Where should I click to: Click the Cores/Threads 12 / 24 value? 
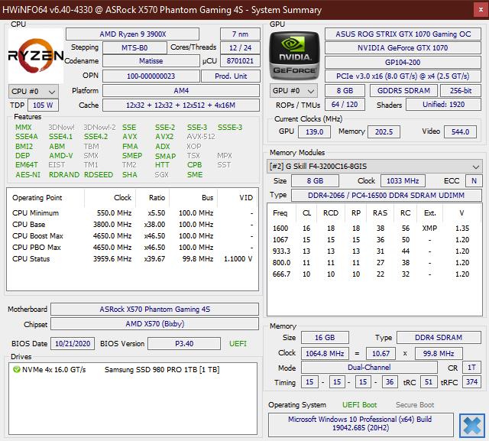click(x=240, y=47)
